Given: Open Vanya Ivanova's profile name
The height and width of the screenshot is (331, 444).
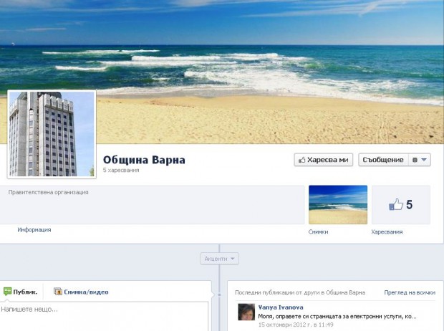Looking at the screenshot, I should 281,307.
